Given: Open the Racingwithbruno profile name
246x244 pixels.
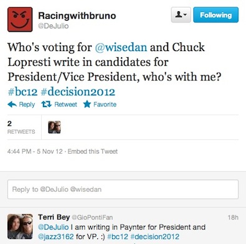Looking at the screenshot, I should 77,16.
